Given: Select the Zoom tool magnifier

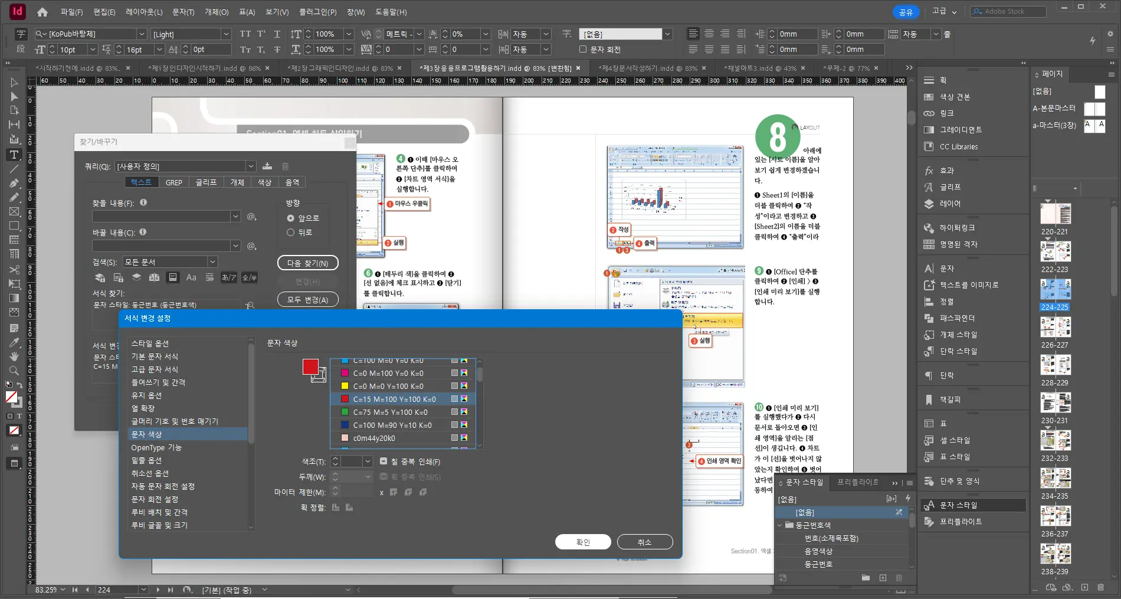Looking at the screenshot, I should (14, 371).
